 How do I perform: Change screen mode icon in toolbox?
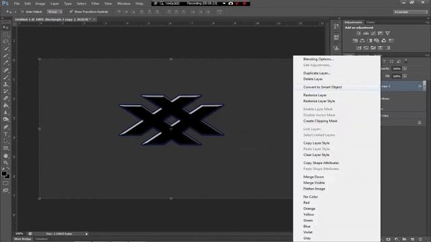pyautogui.click(x=5, y=190)
